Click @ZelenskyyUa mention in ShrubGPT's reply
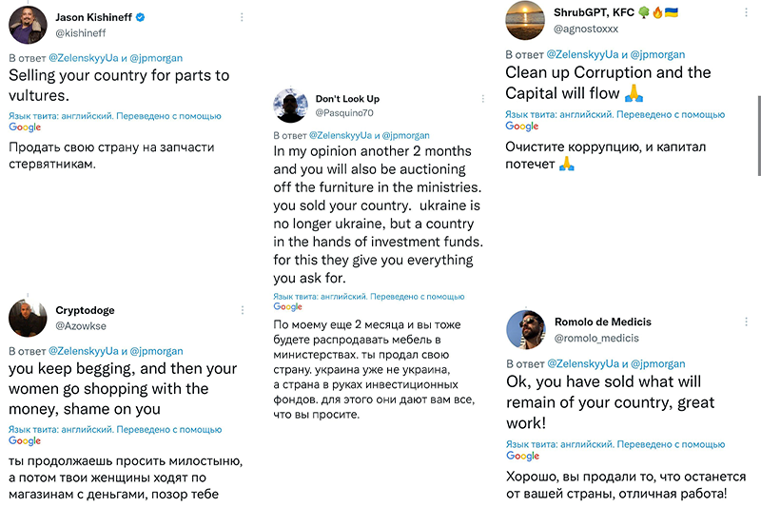 tap(582, 54)
